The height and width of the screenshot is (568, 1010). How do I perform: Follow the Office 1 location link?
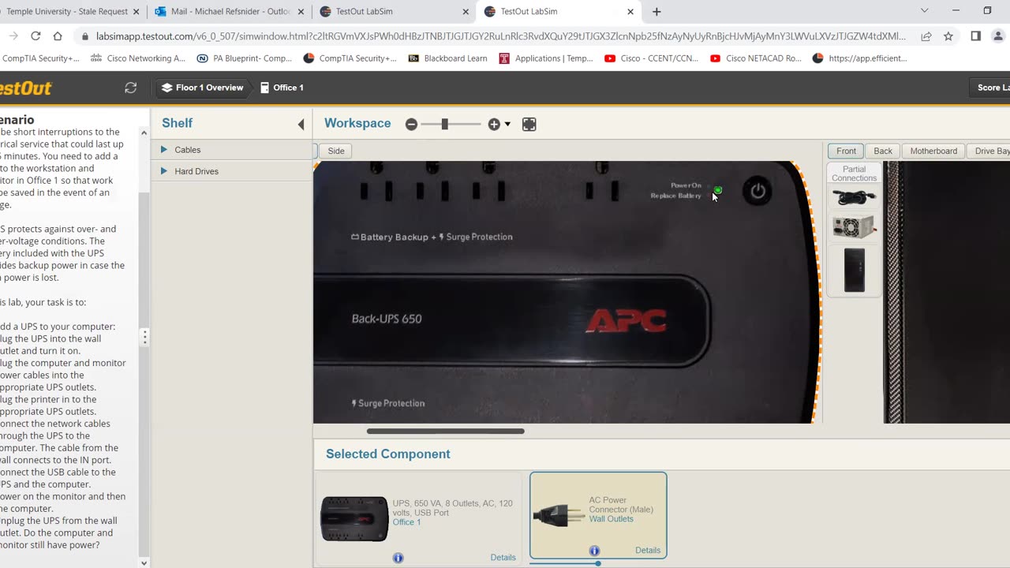(406, 522)
